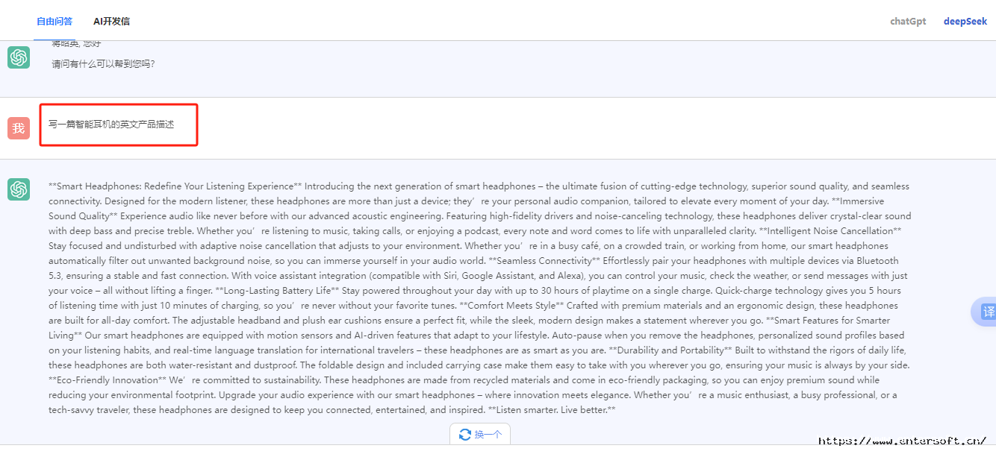Click the greeting text 请问有什么可以帮到您吗？
The height and width of the screenshot is (463, 996).
[x=103, y=64]
